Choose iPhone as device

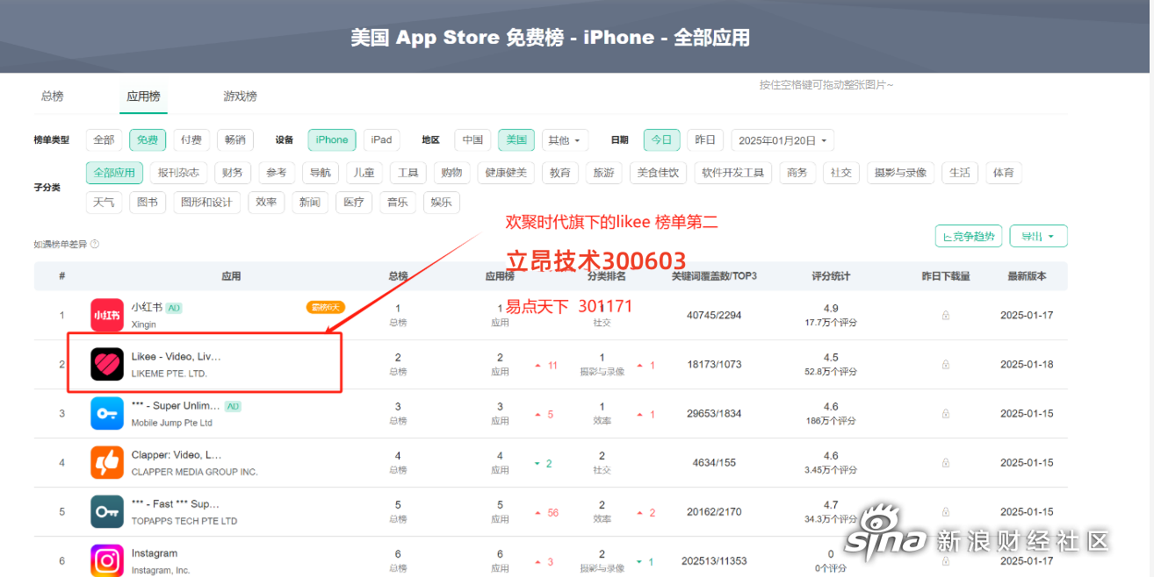tap(332, 140)
